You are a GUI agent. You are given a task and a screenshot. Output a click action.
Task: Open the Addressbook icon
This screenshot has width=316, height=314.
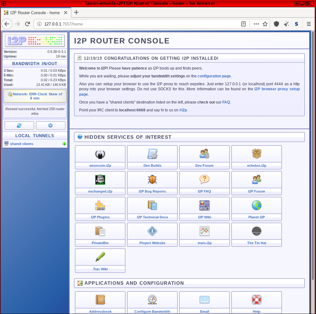100,300
